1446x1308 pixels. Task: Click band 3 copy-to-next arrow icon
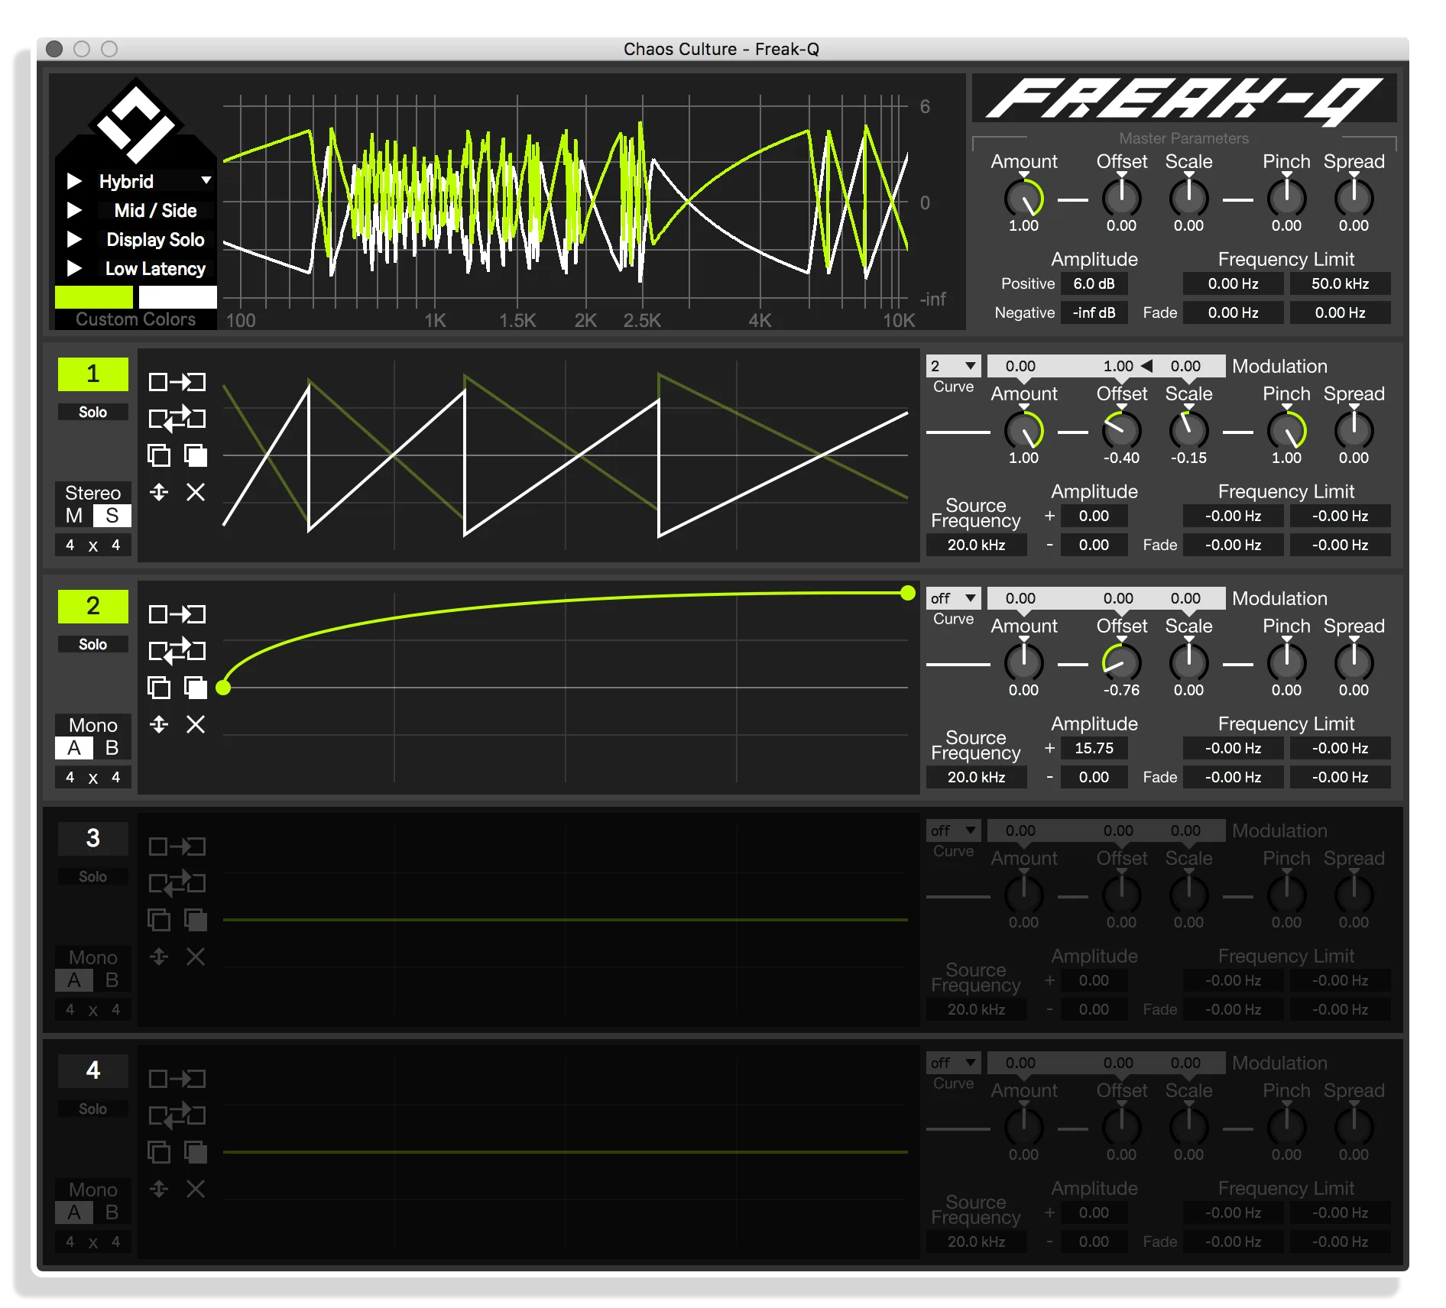pos(177,847)
